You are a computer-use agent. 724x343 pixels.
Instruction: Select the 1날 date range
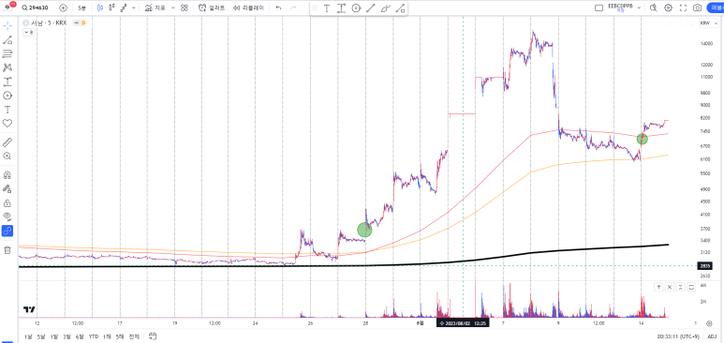(x=28, y=336)
